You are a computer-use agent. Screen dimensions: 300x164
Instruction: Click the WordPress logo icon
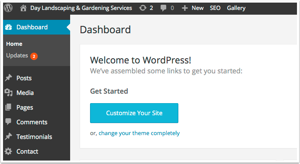coord(8,8)
